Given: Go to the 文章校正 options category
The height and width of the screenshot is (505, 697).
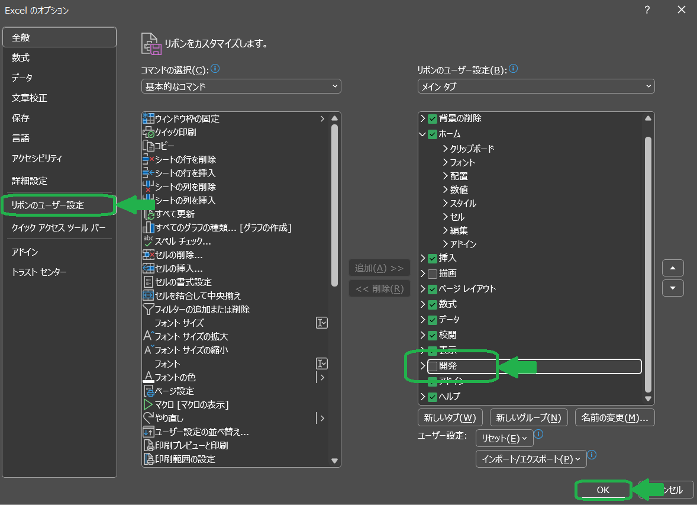Looking at the screenshot, I should coord(60,98).
